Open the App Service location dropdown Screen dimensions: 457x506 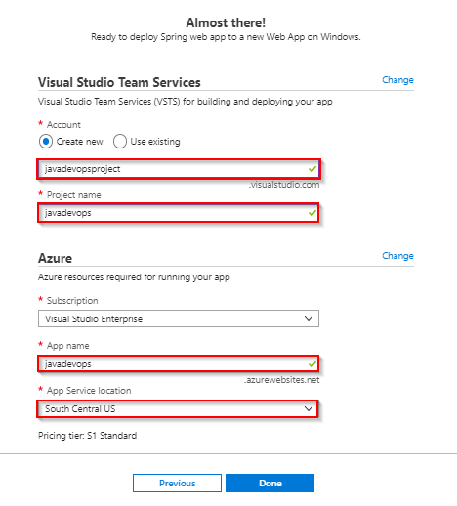(178, 409)
